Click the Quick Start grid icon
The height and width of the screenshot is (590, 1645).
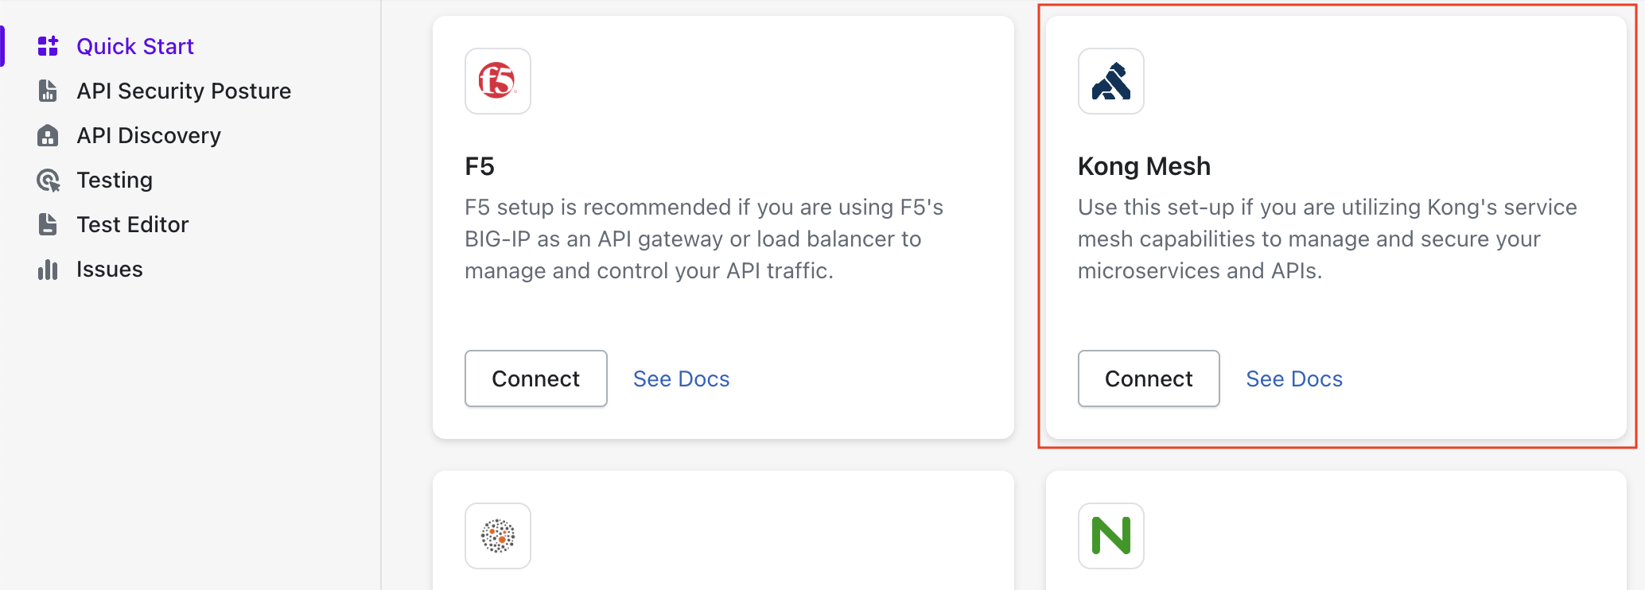coord(48,46)
